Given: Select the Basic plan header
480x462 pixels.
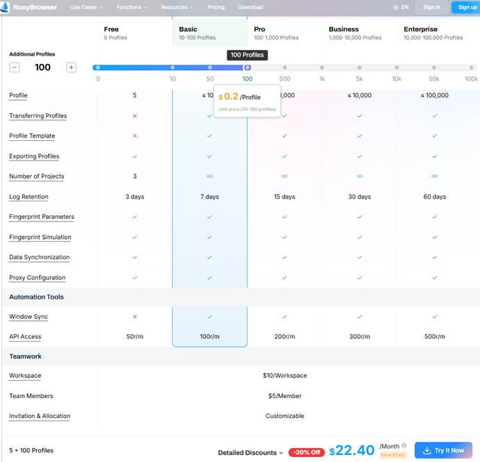Looking at the screenshot, I should [x=210, y=33].
